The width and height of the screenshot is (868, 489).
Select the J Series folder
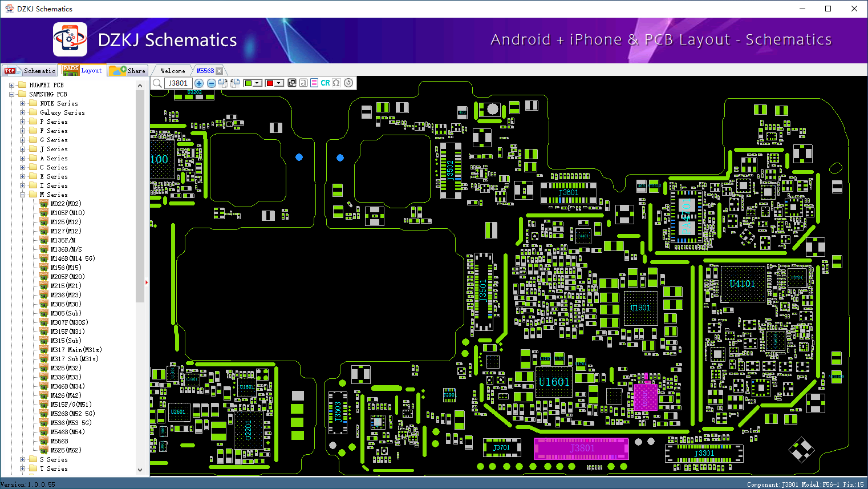54,149
